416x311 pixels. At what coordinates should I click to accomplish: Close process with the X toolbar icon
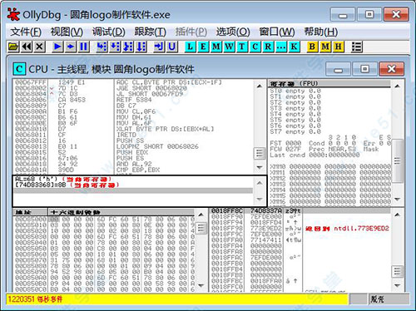(40, 47)
